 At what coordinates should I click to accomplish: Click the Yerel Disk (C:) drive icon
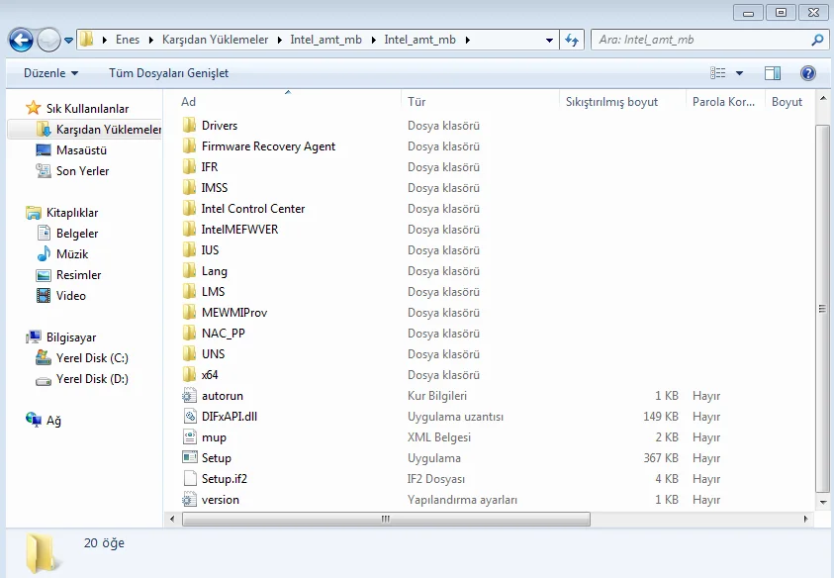[x=44, y=357]
